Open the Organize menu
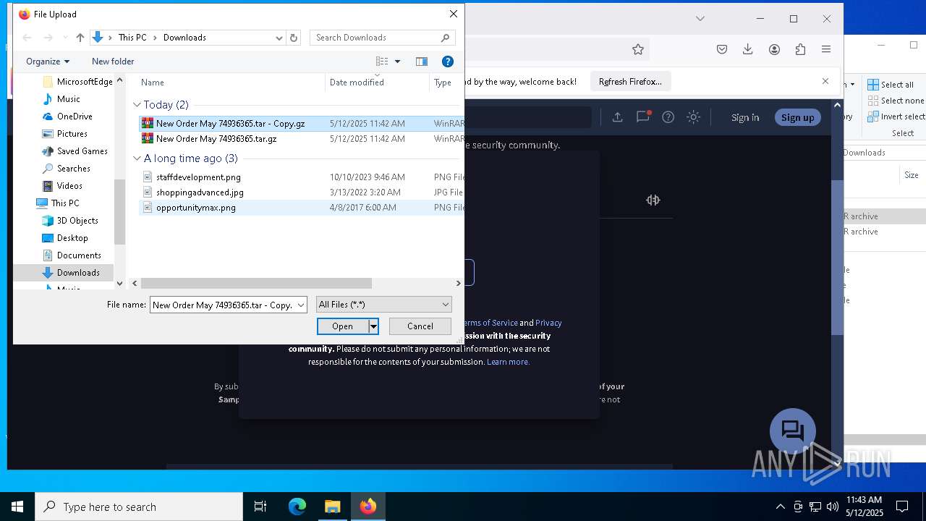 tap(48, 62)
